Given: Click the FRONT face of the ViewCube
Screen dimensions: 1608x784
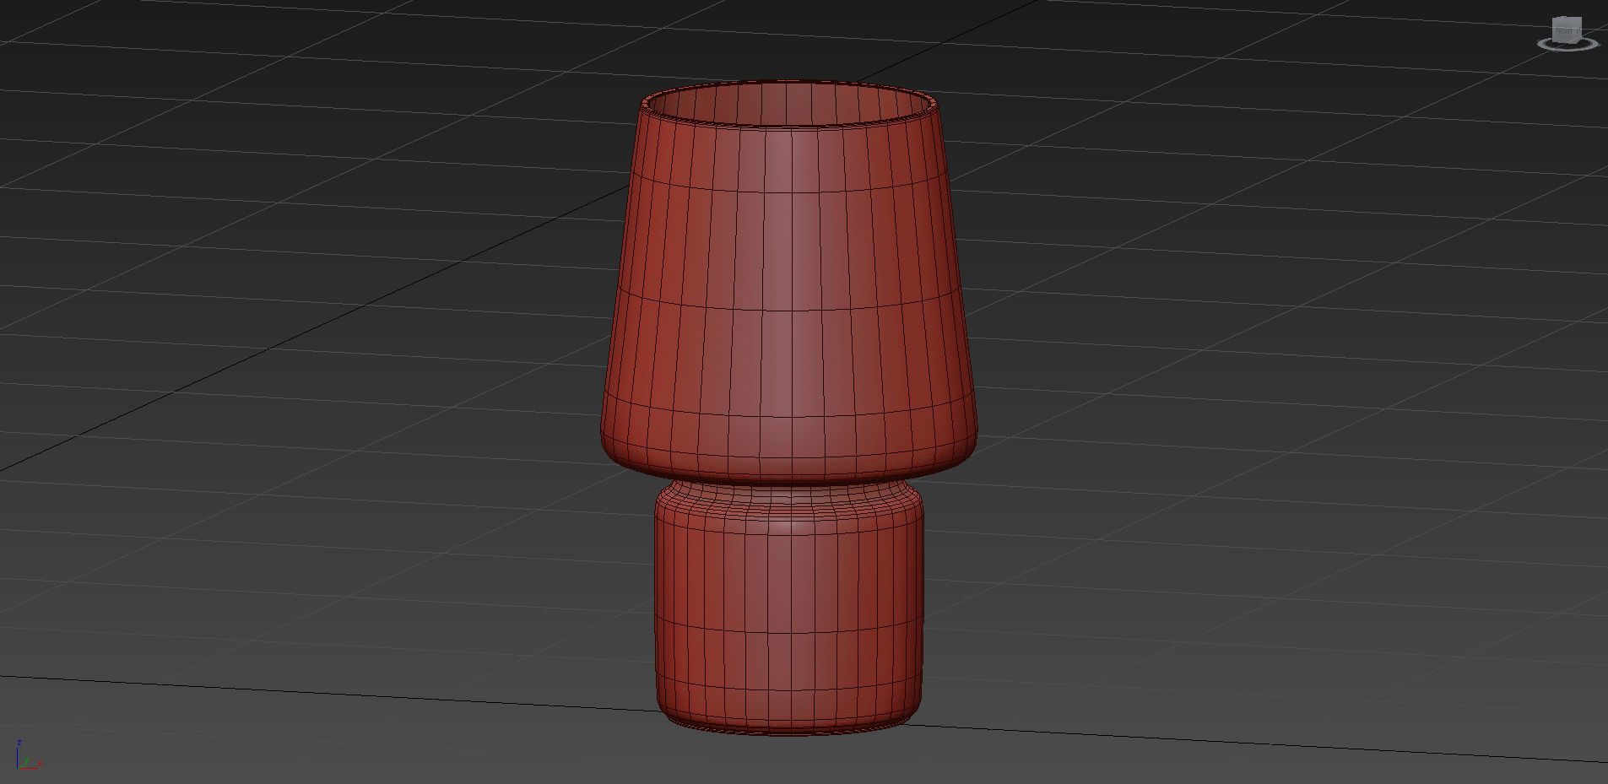Looking at the screenshot, I should (x=1564, y=31).
